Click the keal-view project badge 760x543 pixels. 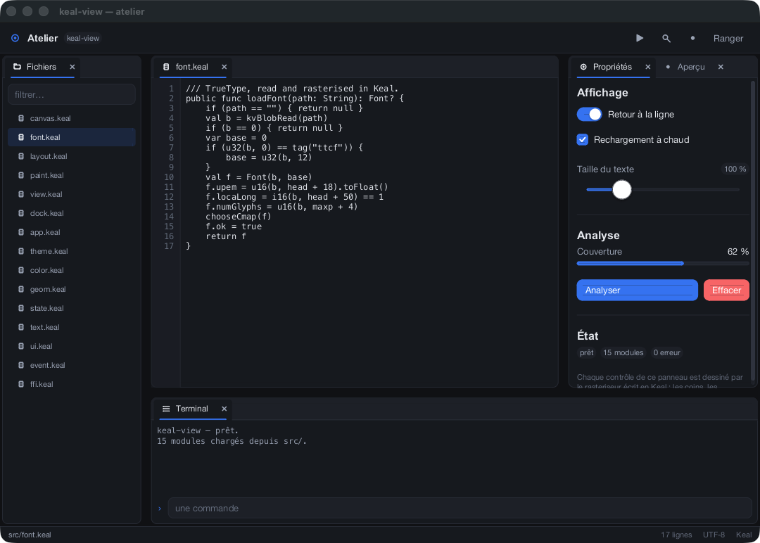click(x=83, y=38)
